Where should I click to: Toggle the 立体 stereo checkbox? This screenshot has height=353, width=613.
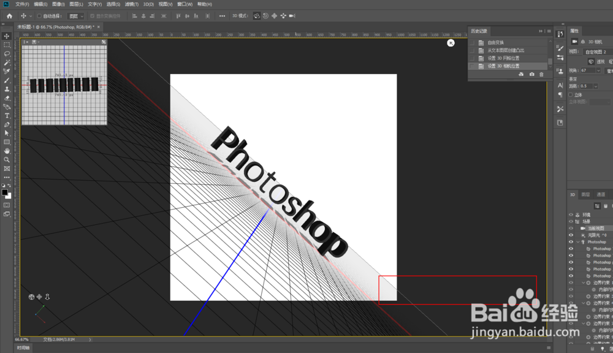point(571,94)
